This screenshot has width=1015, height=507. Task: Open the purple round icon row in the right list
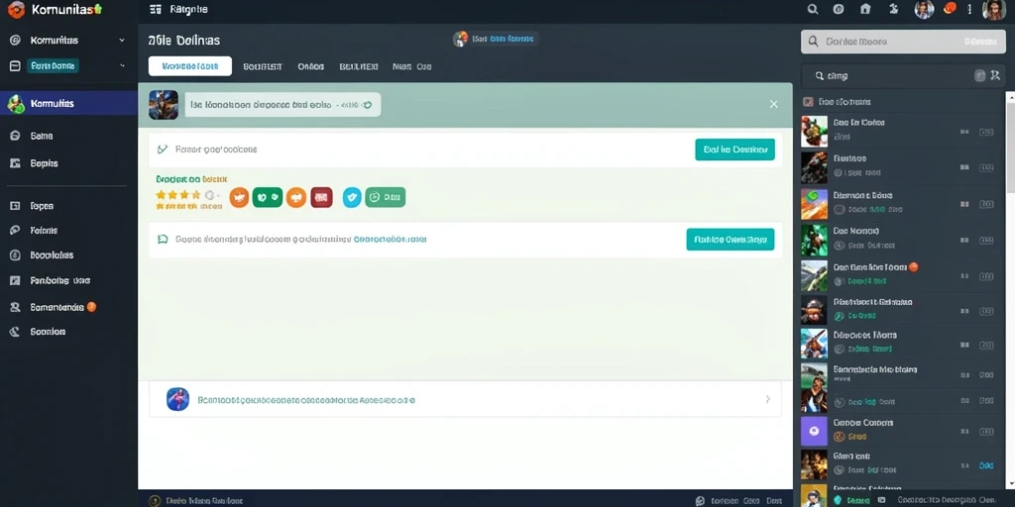[x=903, y=431]
